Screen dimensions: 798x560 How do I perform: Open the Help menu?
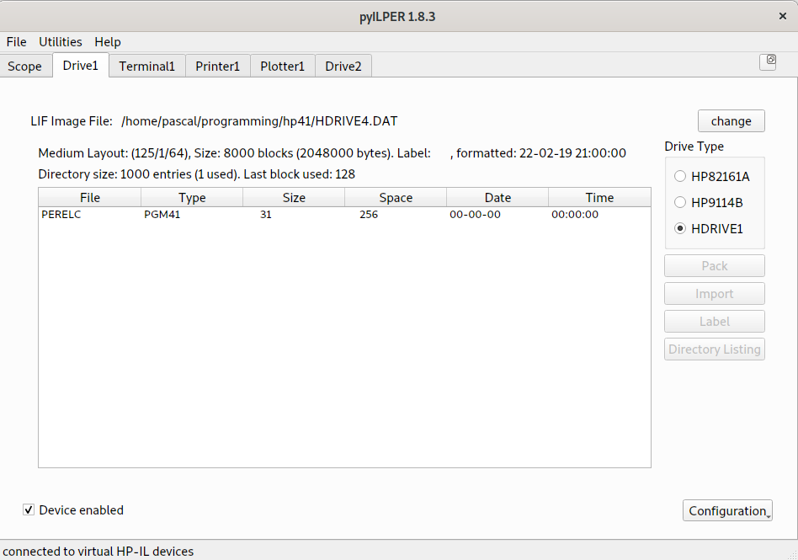click(107, 42)
